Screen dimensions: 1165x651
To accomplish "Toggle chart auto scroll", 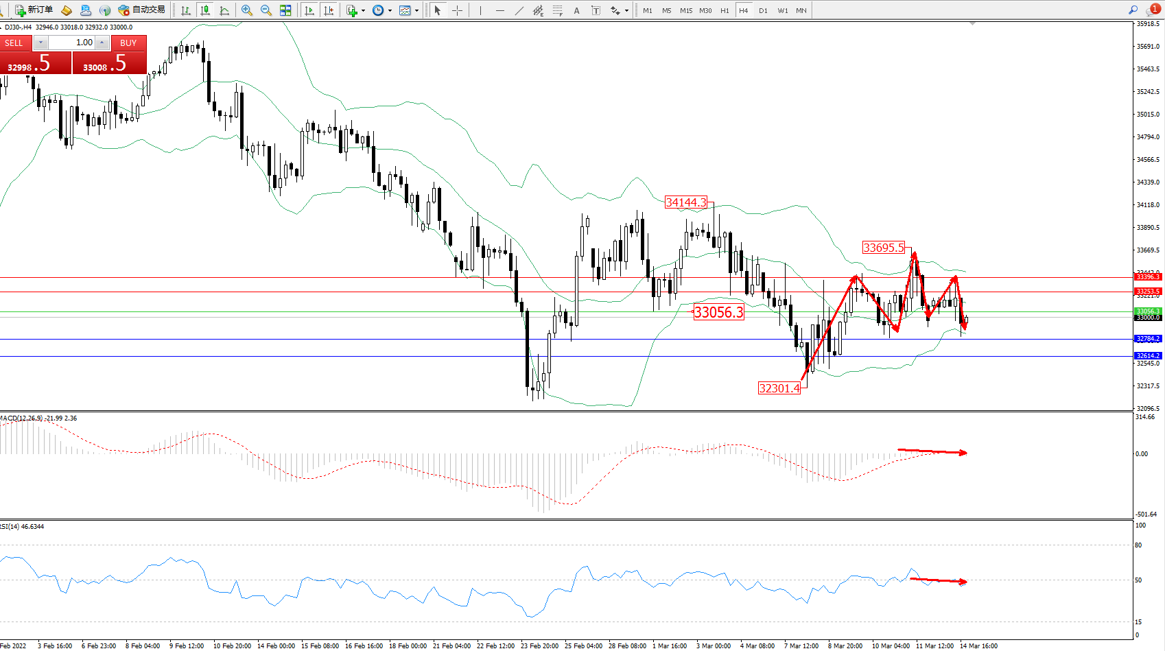I will click(309, 10).
